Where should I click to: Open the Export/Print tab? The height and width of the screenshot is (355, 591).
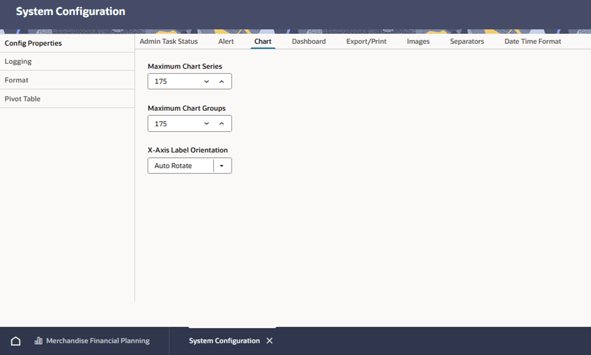point(366,42)
